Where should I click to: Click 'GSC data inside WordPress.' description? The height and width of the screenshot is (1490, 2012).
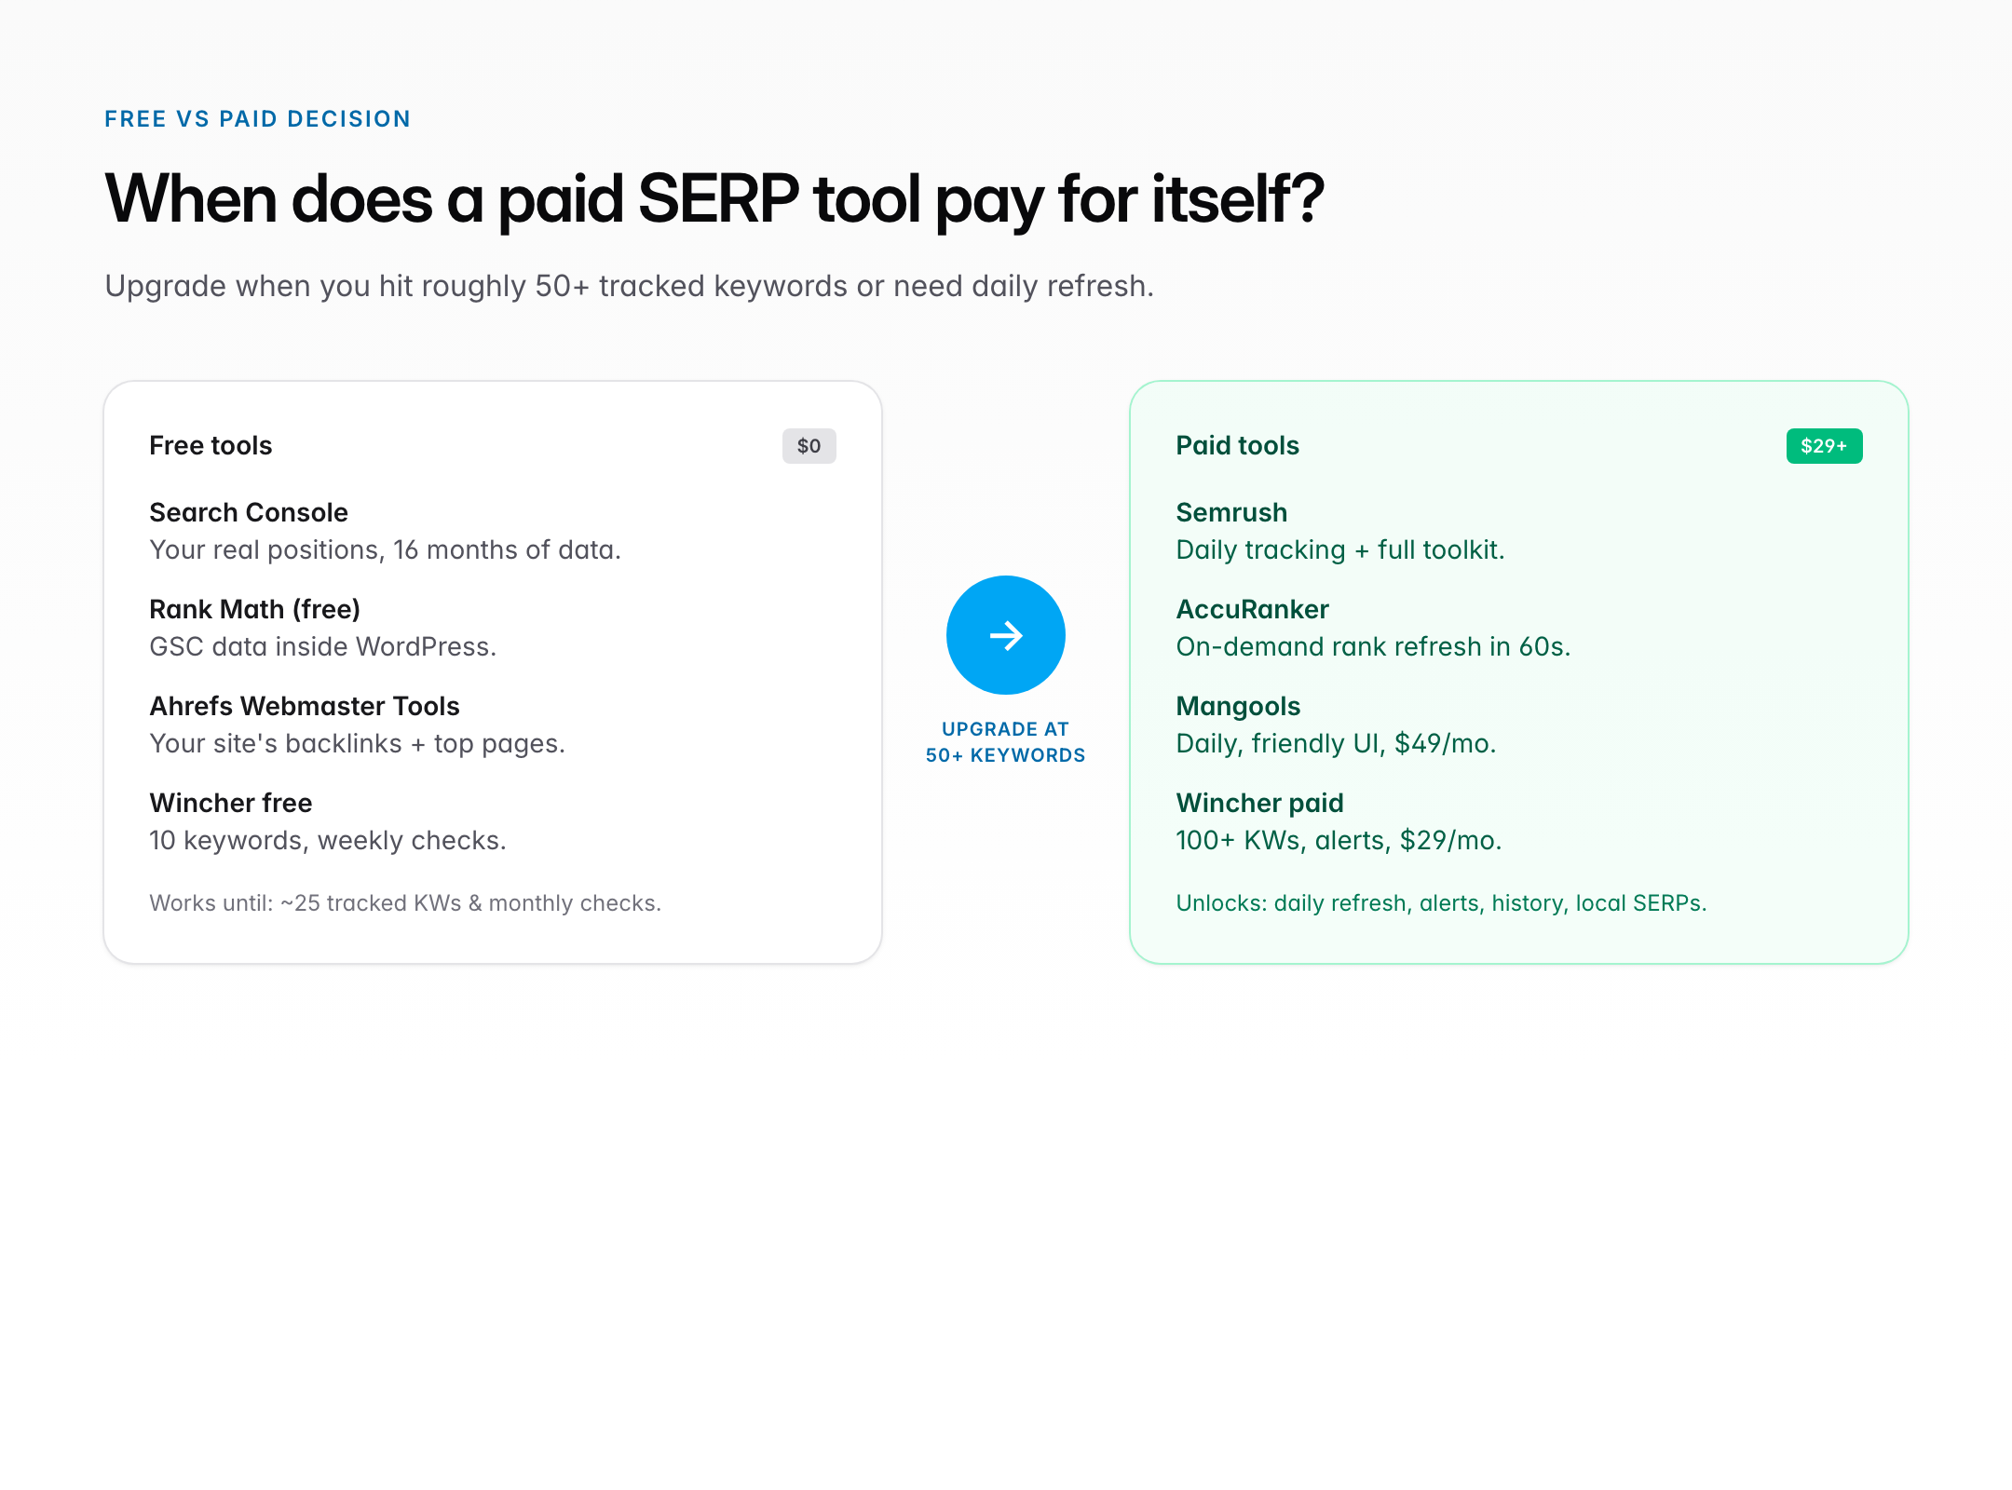click(322, 647)
